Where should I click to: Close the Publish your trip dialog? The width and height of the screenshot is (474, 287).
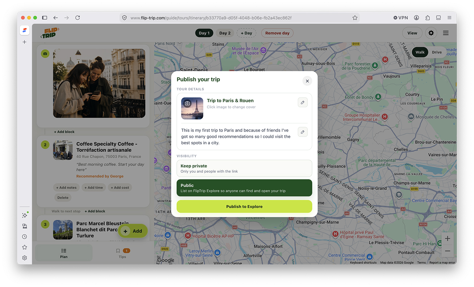click(x=307, y=81)
